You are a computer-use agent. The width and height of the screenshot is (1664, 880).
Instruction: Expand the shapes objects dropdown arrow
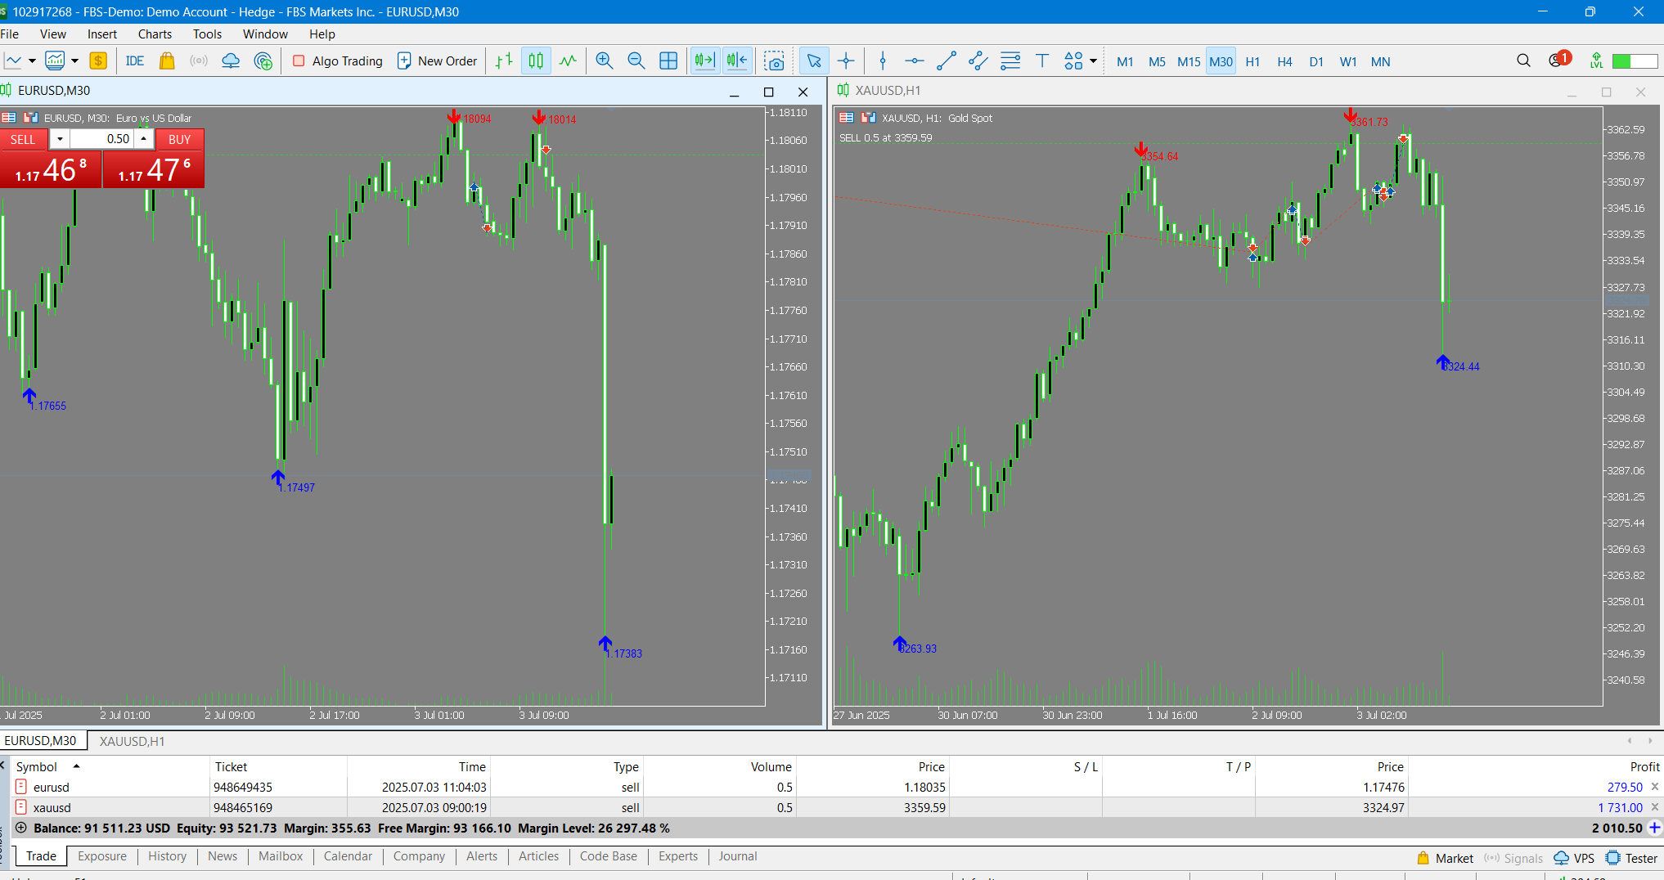[1093, 61]
